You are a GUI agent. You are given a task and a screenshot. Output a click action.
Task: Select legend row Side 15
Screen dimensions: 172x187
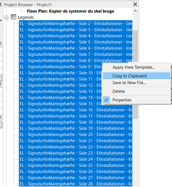click(60, 104)
